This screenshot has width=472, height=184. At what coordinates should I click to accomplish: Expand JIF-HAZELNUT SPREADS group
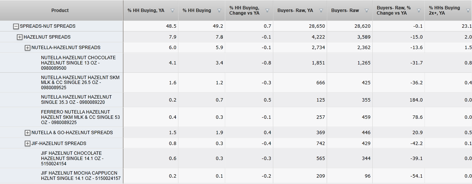pos(27,144)
